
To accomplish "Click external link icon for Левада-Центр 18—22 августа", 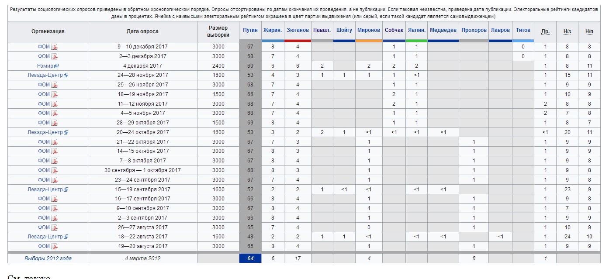I will click(66, 237).
